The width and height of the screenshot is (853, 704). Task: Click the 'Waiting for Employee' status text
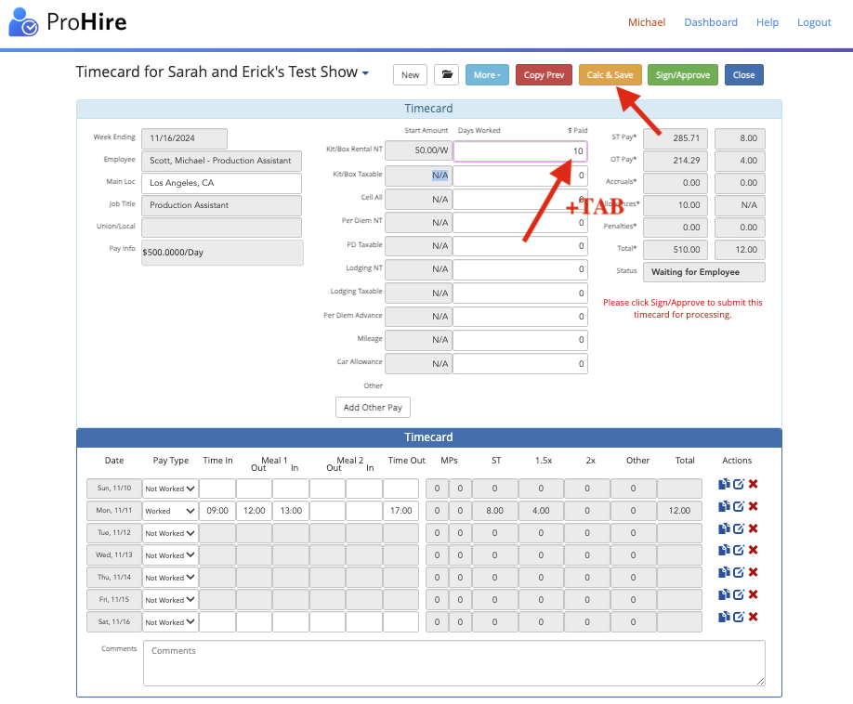(x=695, y=272)
